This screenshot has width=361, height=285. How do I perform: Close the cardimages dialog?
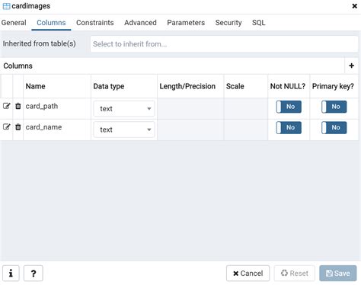point(355,6)
